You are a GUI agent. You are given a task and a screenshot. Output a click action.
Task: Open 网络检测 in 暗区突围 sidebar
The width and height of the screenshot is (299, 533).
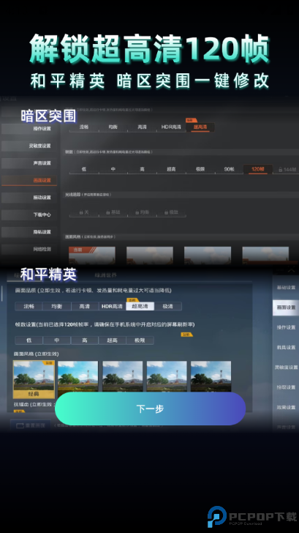tap(29, 249)
